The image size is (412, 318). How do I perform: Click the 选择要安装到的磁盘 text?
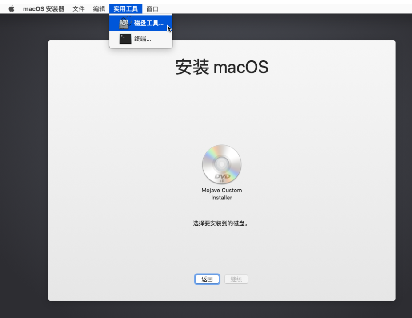pyautogui.click(x=220, y=223)
